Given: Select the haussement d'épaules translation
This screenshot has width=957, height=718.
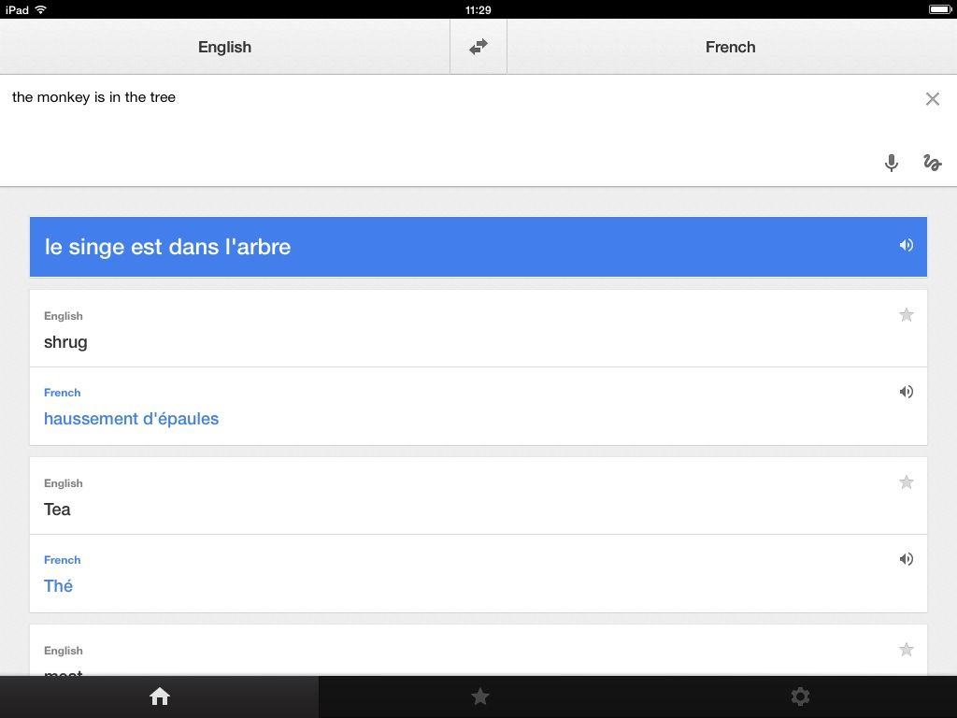Looking at the screenshot, I should pos(131,419).
